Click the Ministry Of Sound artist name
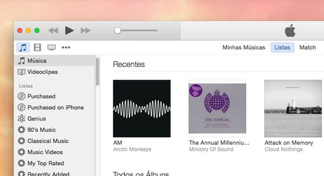Screen dimensions: 324x176 211,149
